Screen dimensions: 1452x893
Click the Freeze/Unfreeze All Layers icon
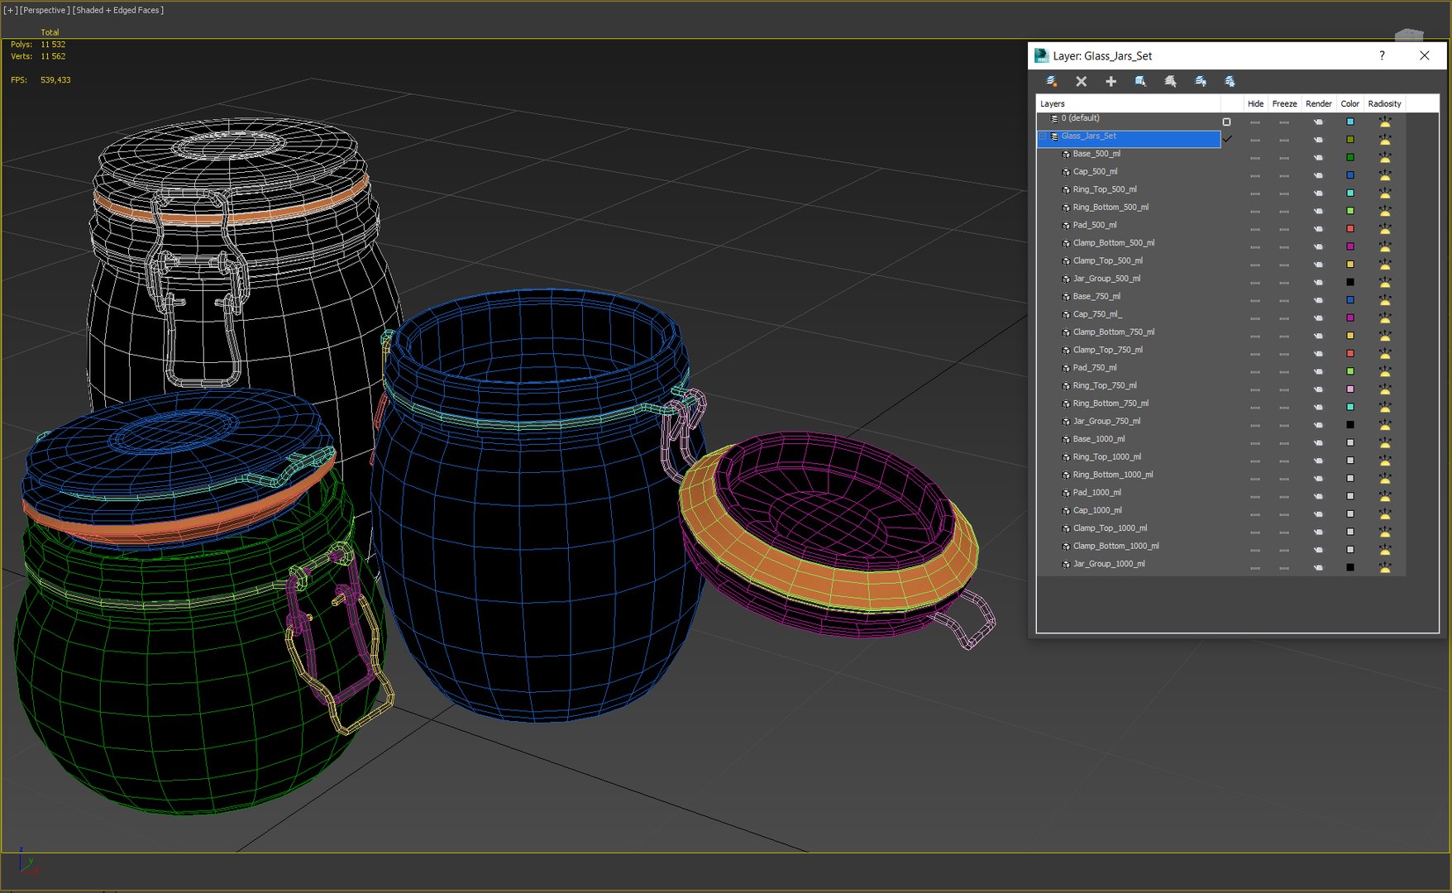tap(1230, 81)
